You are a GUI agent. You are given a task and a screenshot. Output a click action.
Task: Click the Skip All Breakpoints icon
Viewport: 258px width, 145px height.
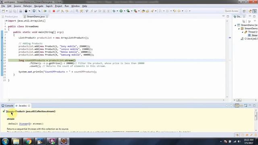[x=39, y=11]
